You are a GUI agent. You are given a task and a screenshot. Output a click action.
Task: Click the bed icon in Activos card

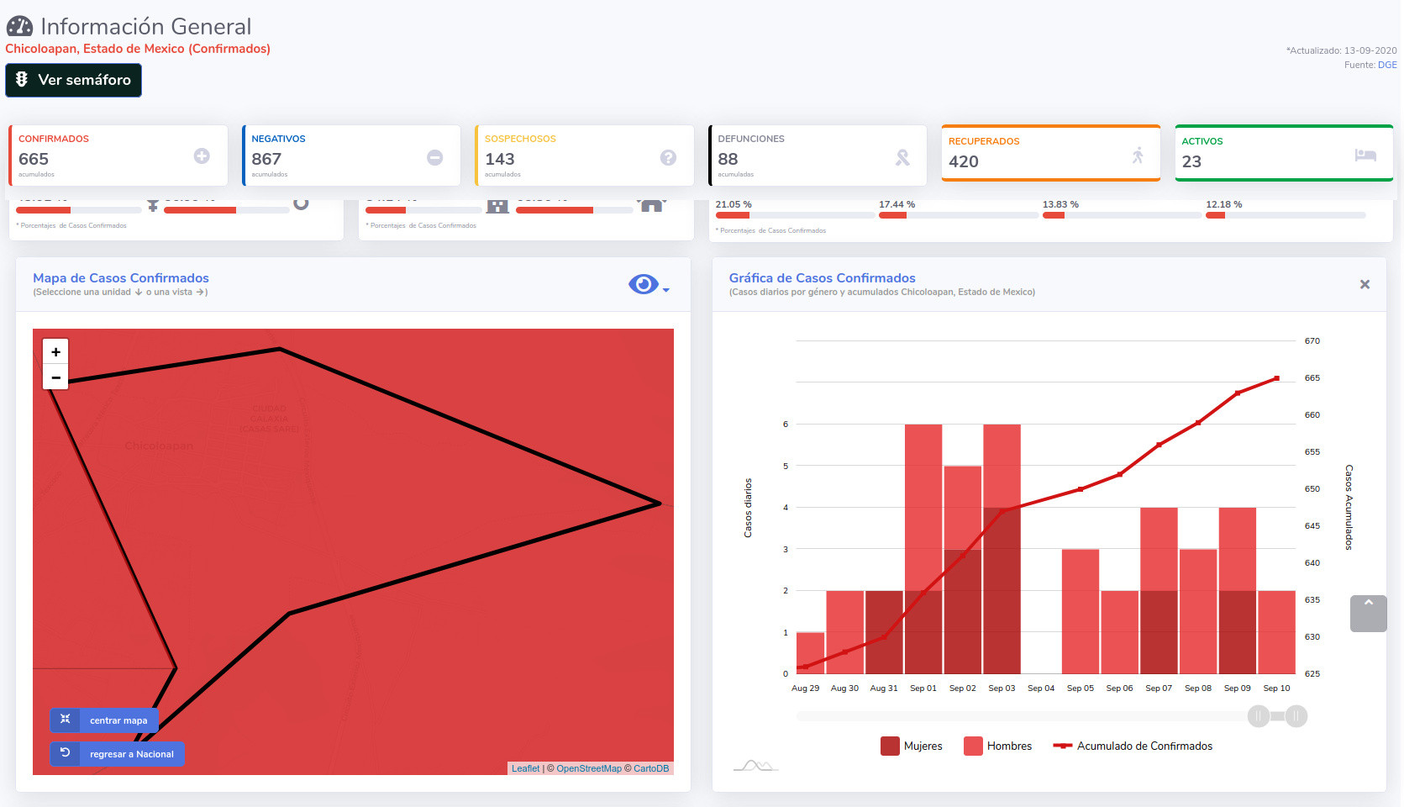click(x=1365, y=155)
